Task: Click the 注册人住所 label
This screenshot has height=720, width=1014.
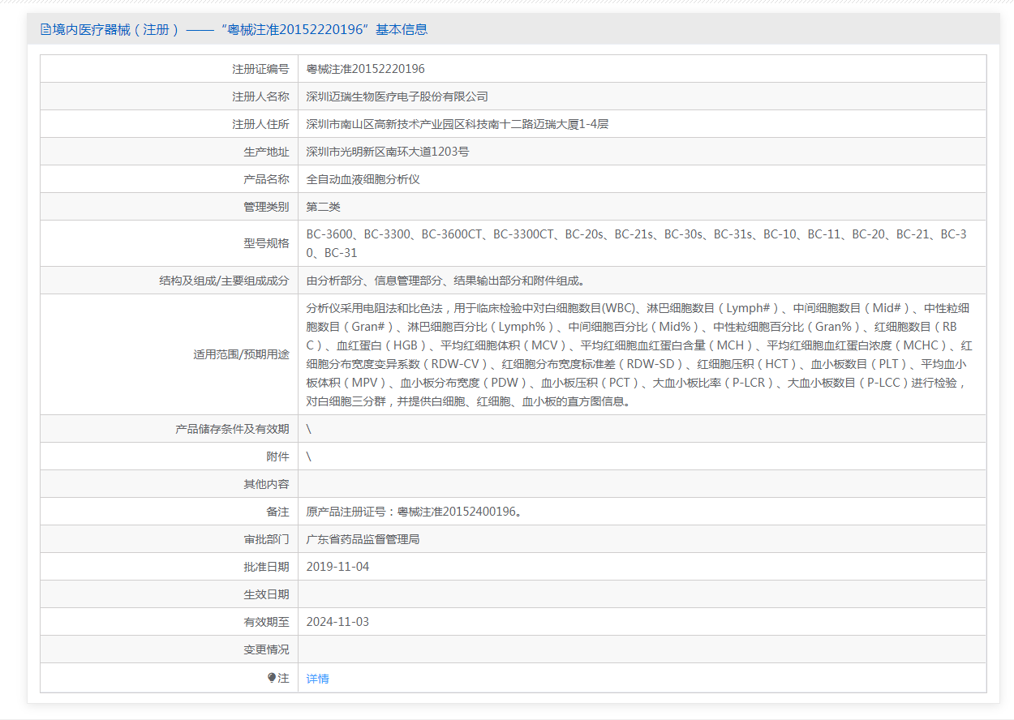Action: [x=260, y=124]
